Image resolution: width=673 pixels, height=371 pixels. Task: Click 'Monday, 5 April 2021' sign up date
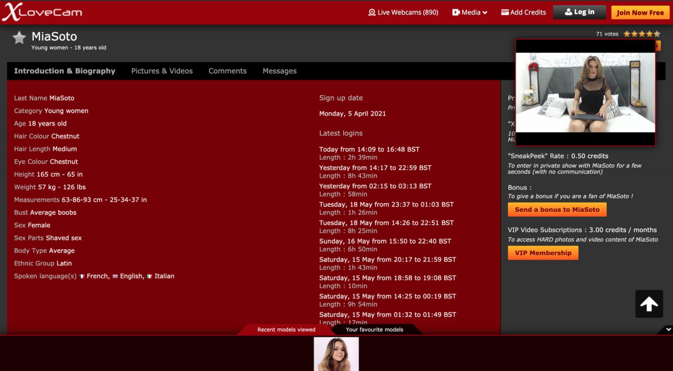353,114
